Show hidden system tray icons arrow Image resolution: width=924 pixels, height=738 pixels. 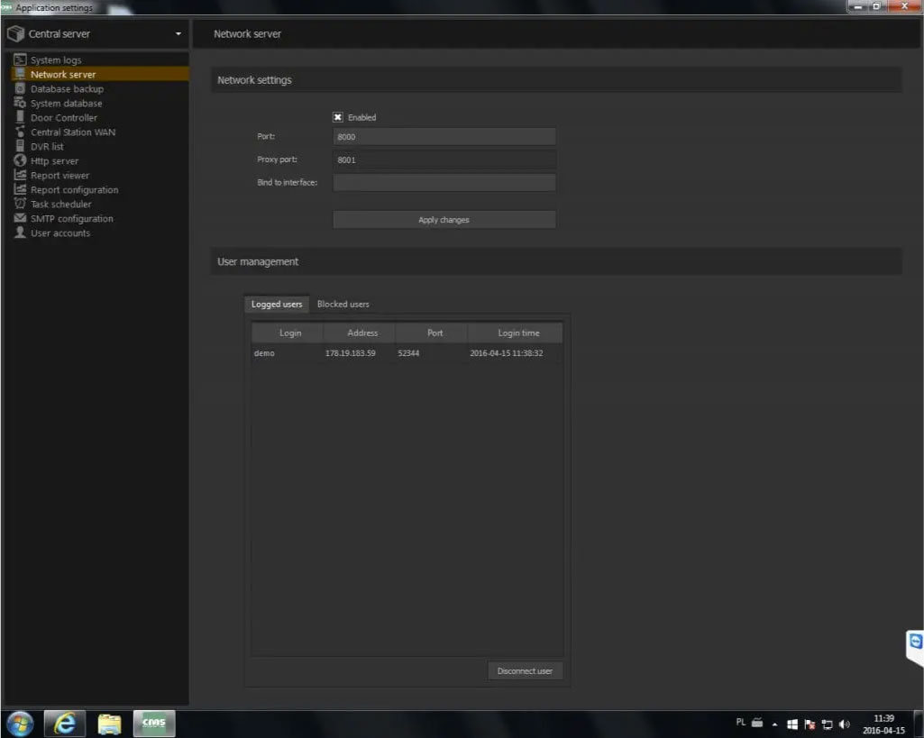click(x=773, y=724)
